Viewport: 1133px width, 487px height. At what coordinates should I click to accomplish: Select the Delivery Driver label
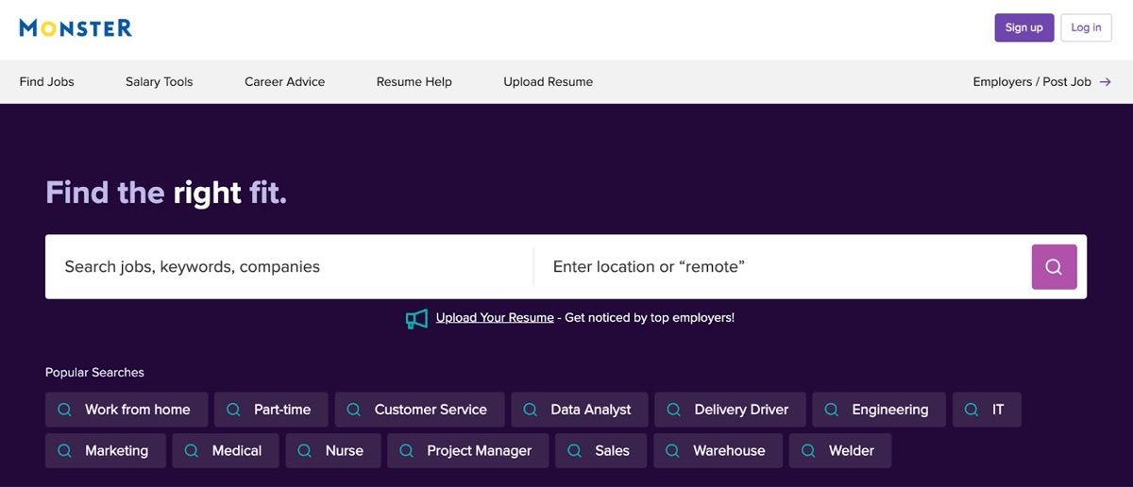click(741, 410)
